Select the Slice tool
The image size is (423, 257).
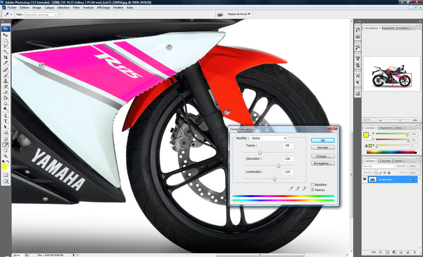6,63
